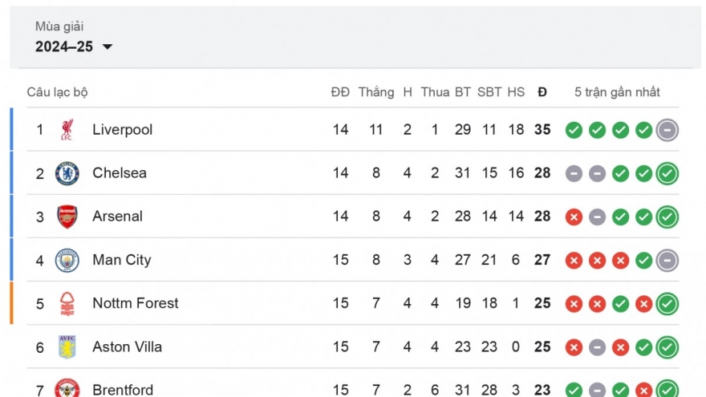Open the 2024–25 season dropdown

coord(74,47)
